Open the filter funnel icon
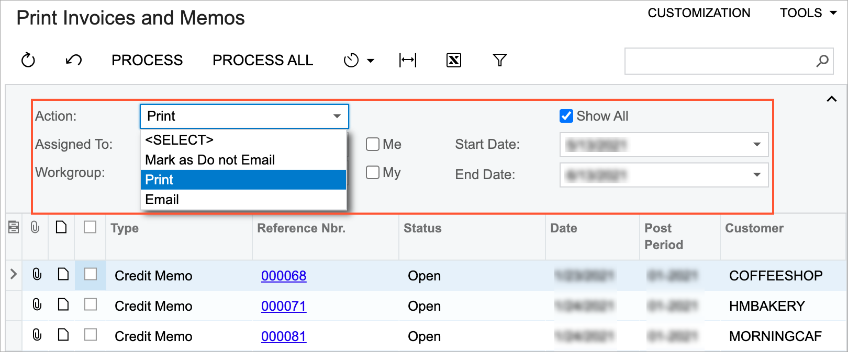Viewport: 848px width, 352px height. click(499, 61)
